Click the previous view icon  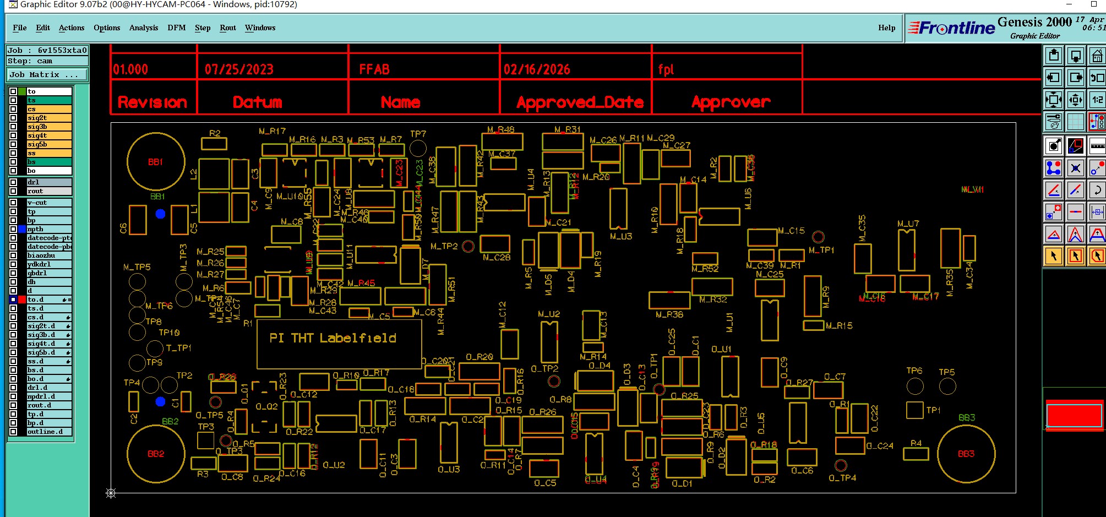(x=1097, y=78)
